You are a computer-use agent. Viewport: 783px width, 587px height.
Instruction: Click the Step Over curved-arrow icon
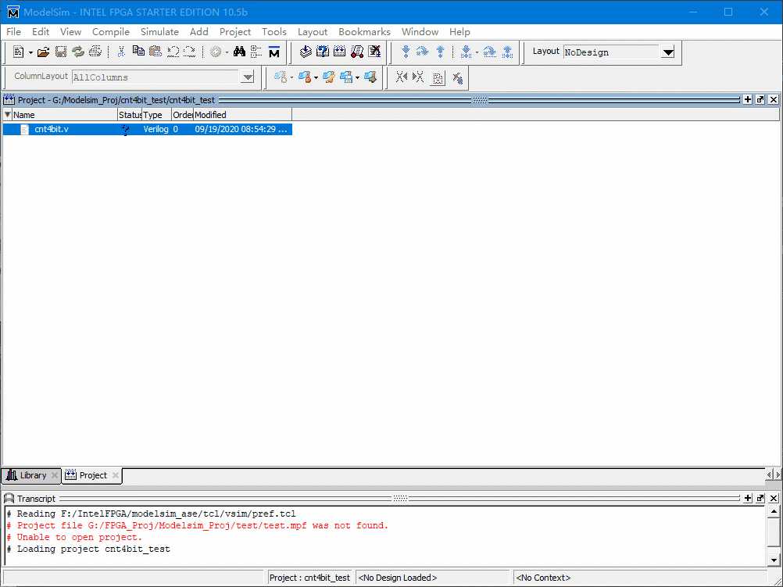click(423, 52)
